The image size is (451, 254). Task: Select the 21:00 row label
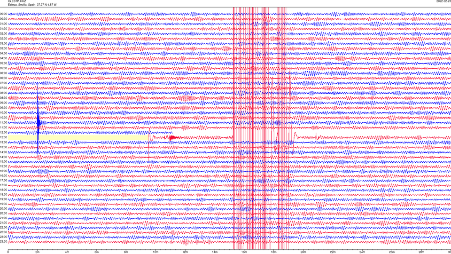point(3,218)
